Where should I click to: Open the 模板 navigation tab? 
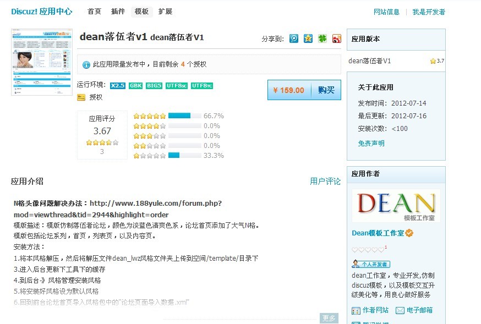click(142, 12)
